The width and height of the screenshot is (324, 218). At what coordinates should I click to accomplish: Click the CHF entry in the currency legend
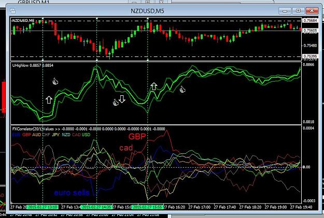pyautogui.click(x=46, y=135)
